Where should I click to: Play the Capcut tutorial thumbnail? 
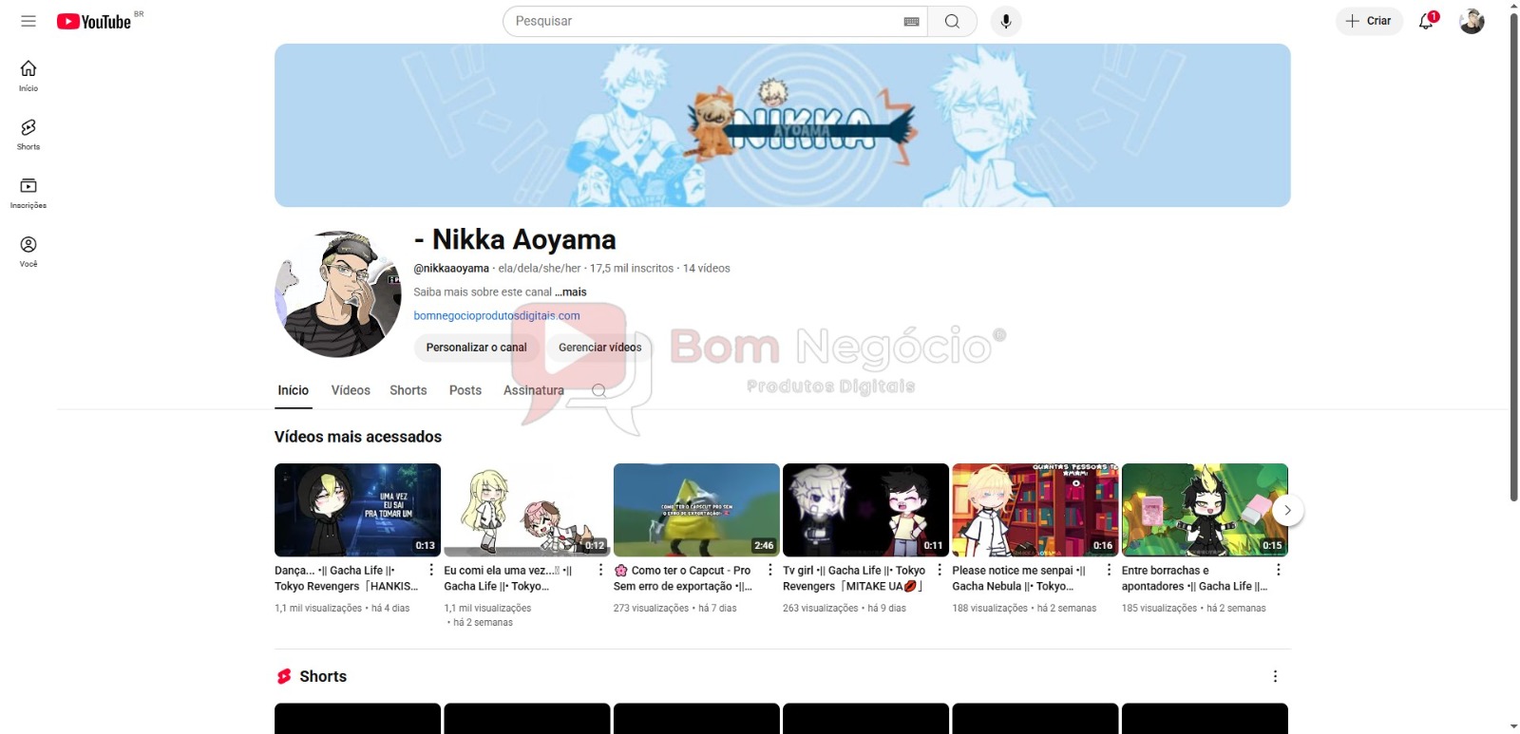click(696, 510)
